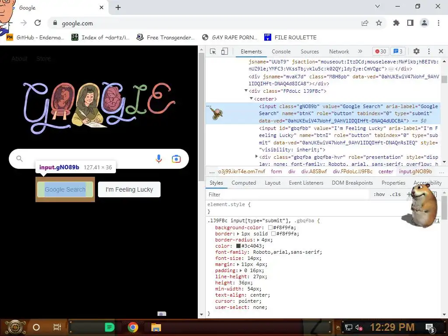
Task: Open the Layout pane tab
Action: (273, 183)
